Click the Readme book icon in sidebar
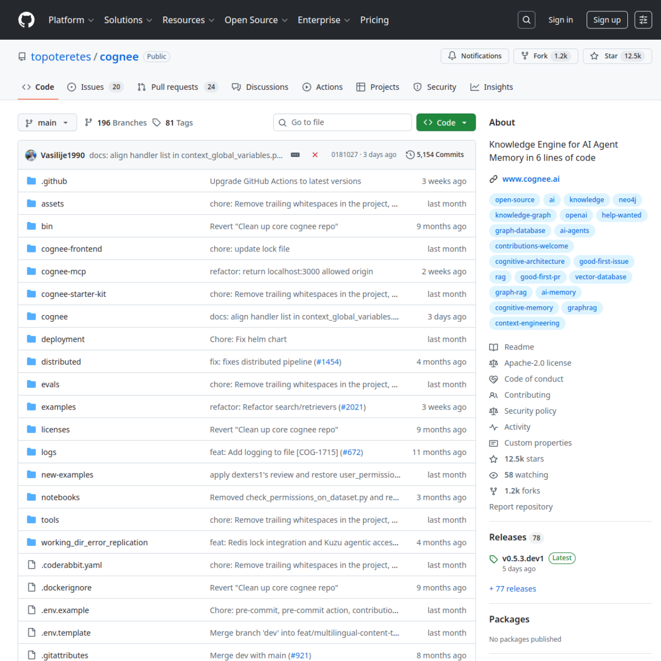Viewport: 661px width, 661px height. pyautogui.click(x=494, y=347)
